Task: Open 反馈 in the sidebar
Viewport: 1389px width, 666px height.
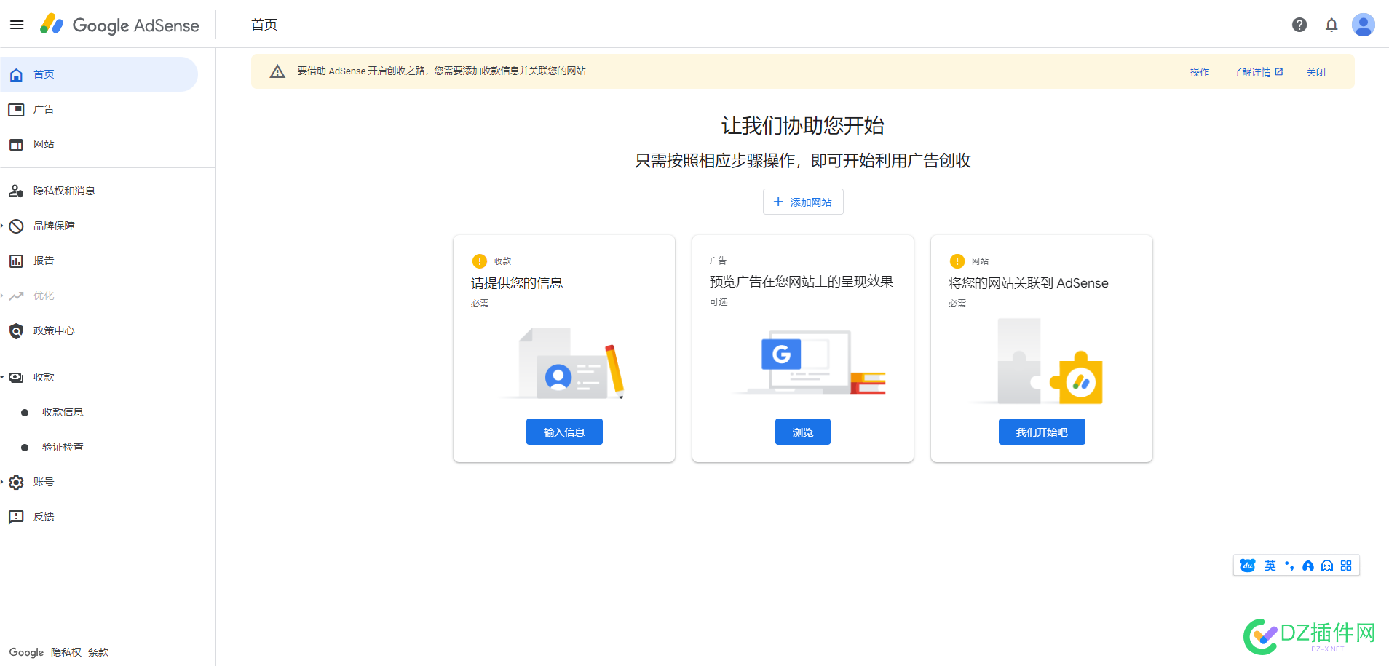Action: (99, 517)
